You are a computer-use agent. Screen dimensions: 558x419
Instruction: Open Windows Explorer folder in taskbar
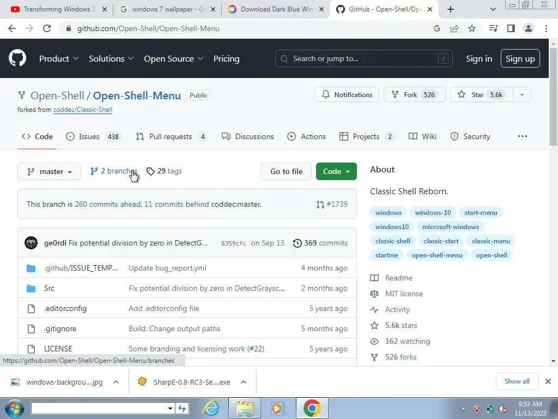coord(245,408)
